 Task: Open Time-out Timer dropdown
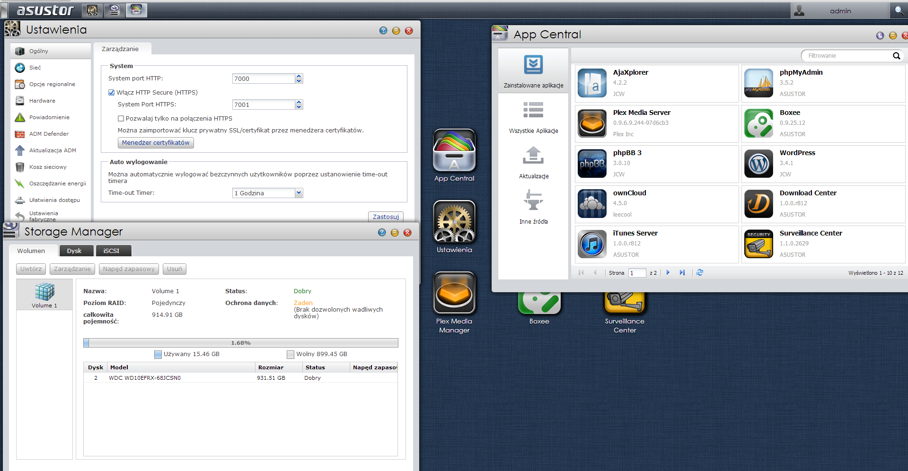(x=299, y=193)
